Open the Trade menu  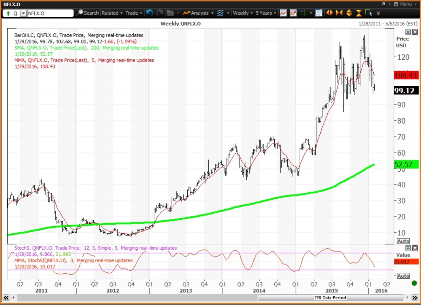coord(134,13)
